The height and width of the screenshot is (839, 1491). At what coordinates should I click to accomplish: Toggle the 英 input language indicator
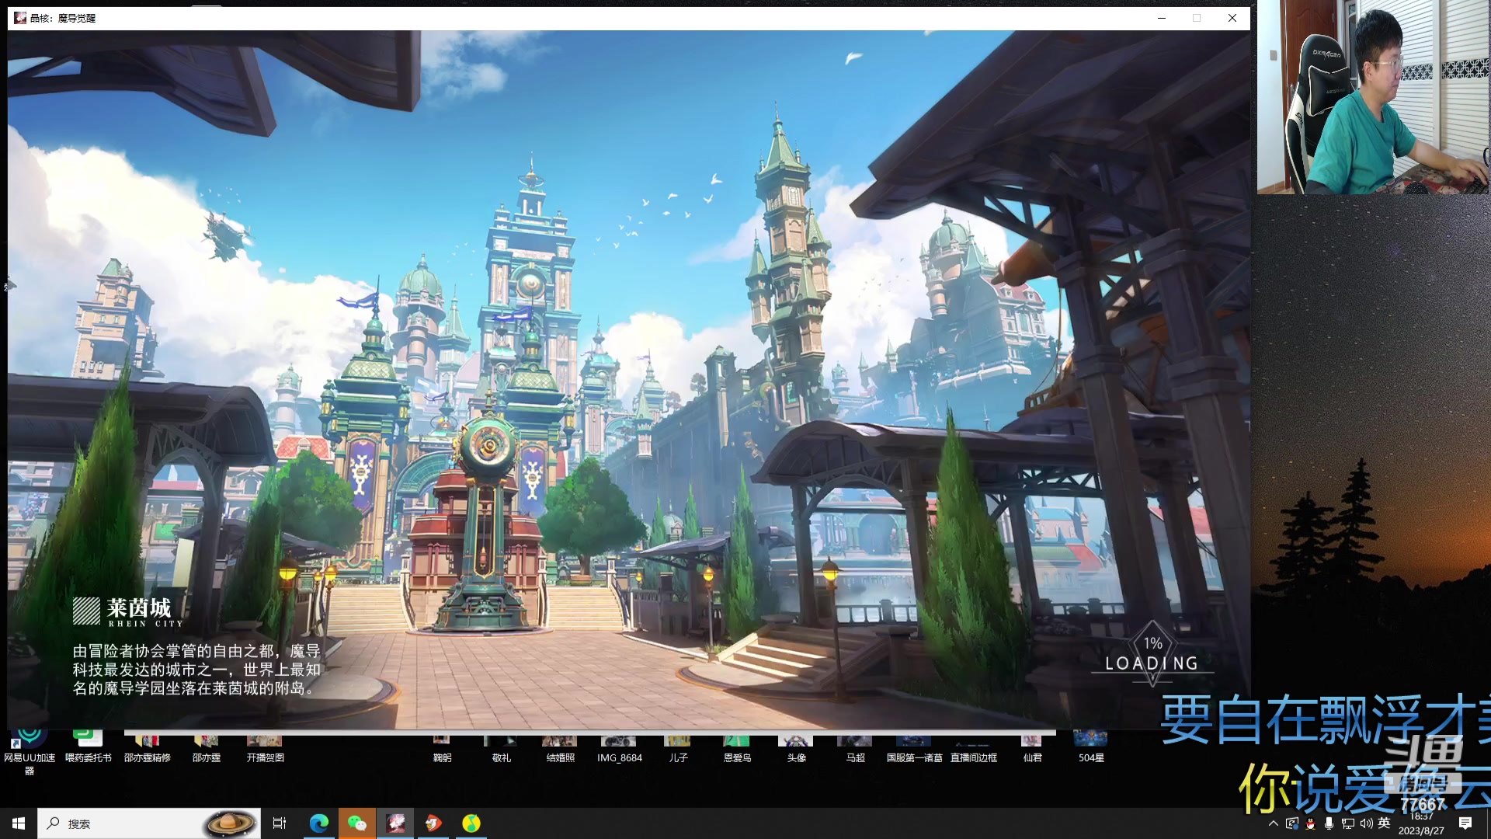point(1384,823)
